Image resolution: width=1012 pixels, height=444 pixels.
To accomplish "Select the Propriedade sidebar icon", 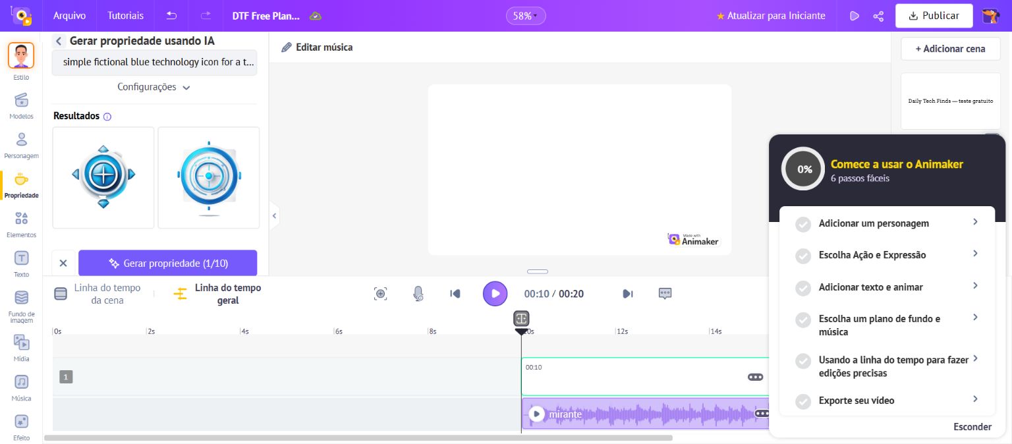I will tap(21, 185).
